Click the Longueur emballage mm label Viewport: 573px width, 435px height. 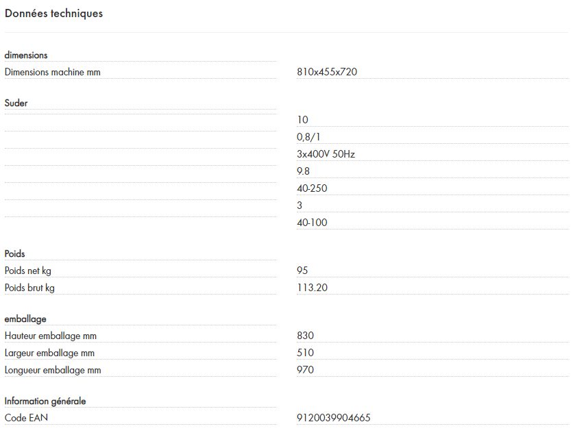[x=53, y=370]
